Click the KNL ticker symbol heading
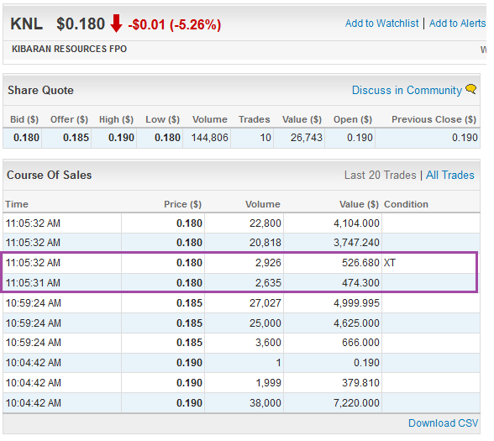 (27, 24)
